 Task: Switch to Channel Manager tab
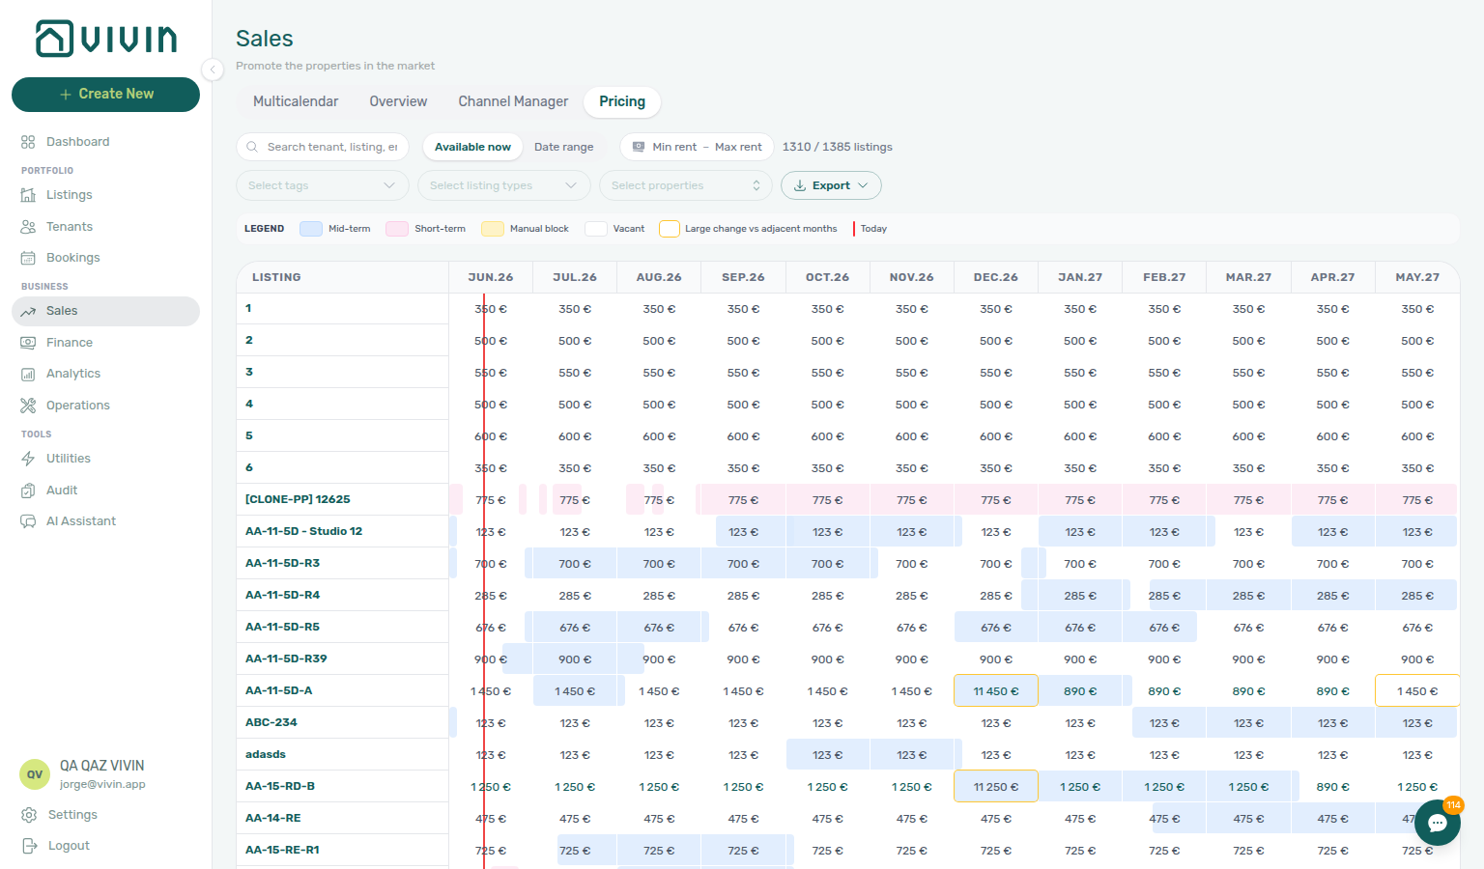pos(513,101)
